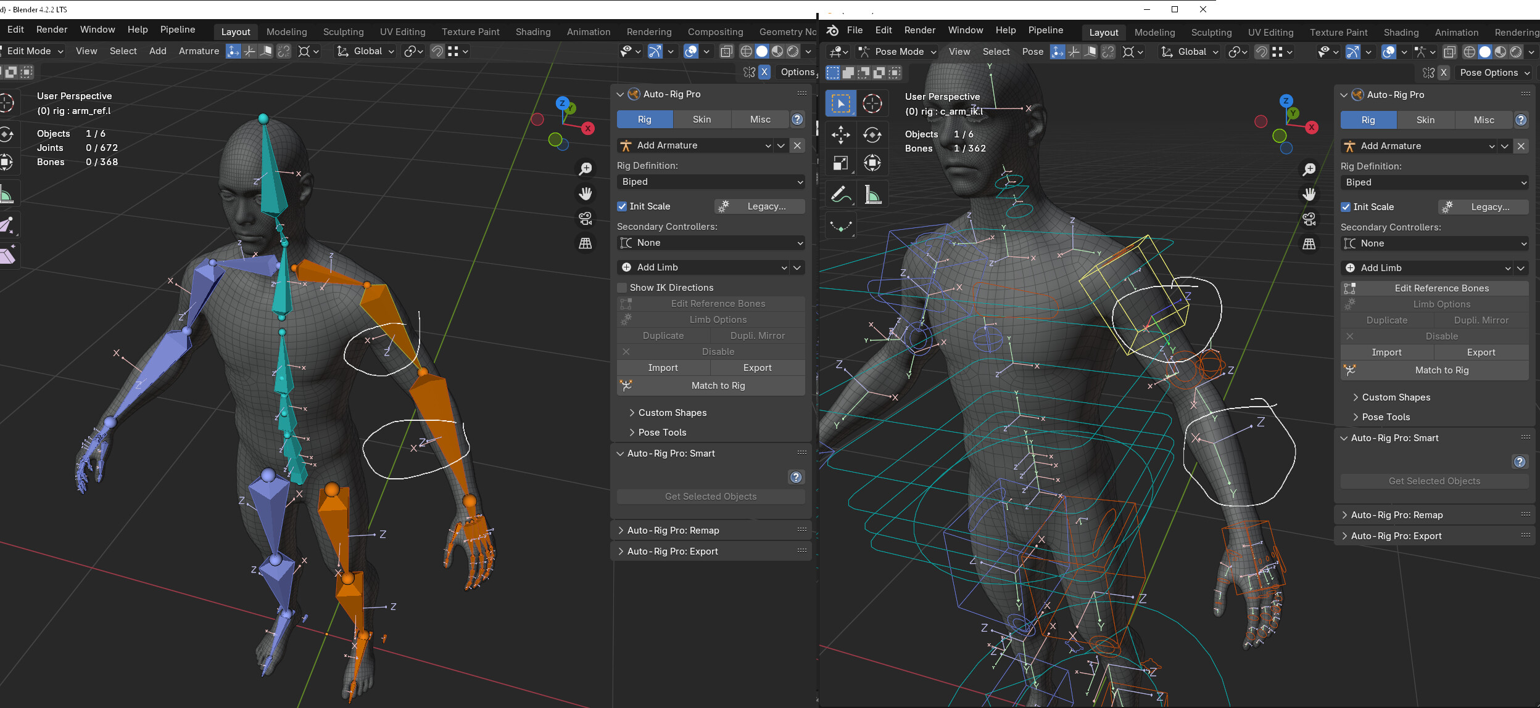Open Global transform orientation in left header
Image resolution: width=1540 pixels, height=708 pixels.
pyautogui.click(x=365, y=51)
